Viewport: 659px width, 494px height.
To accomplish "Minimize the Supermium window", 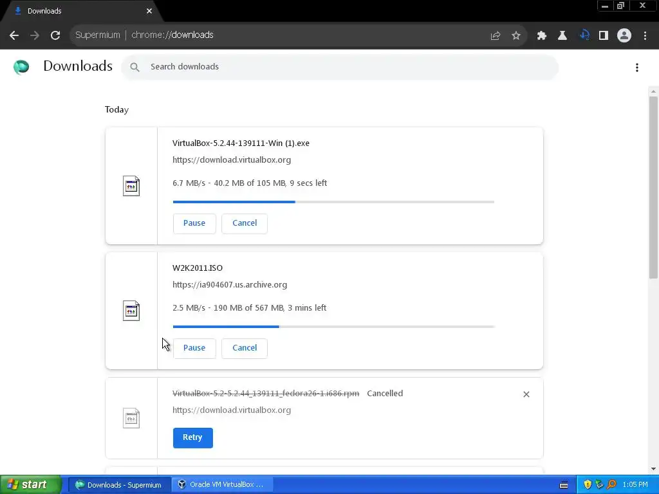I will pyautogui.click(x=605, y=6).
